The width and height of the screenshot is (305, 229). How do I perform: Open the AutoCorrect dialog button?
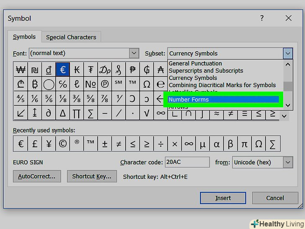pyautogui.click(x=37, y=177)
